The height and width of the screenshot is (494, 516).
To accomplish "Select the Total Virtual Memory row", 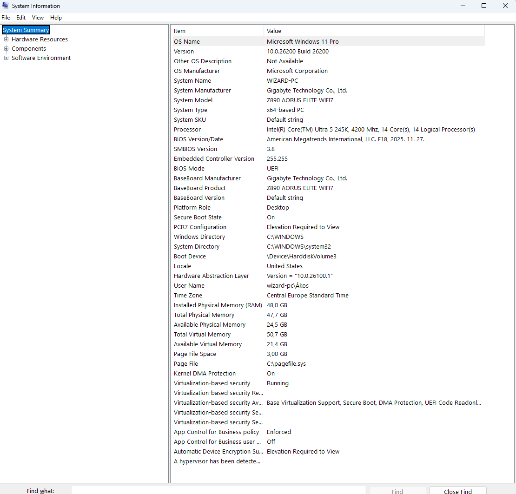I will pyautogui.click(x=328, y=334).
